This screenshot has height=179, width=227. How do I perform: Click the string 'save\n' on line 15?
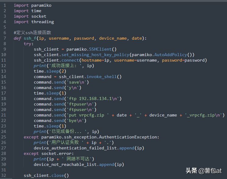point(76,82)
